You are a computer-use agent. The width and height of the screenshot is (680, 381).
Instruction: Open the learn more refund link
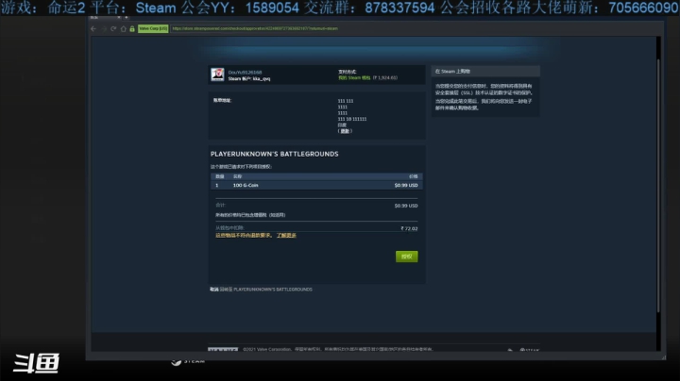(x=286, y=236)
